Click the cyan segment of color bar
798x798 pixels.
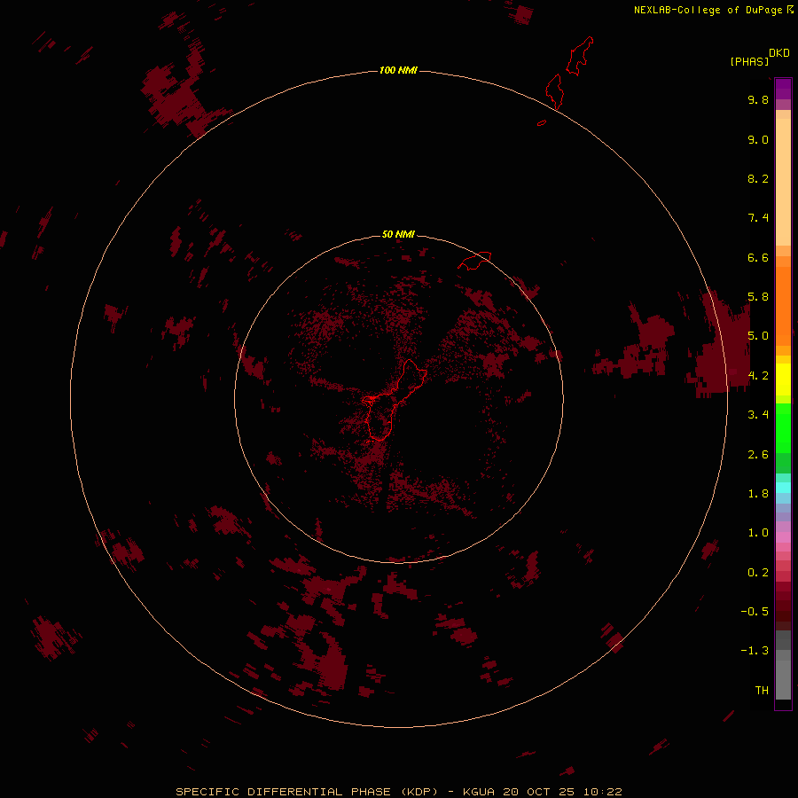point(783,488)
